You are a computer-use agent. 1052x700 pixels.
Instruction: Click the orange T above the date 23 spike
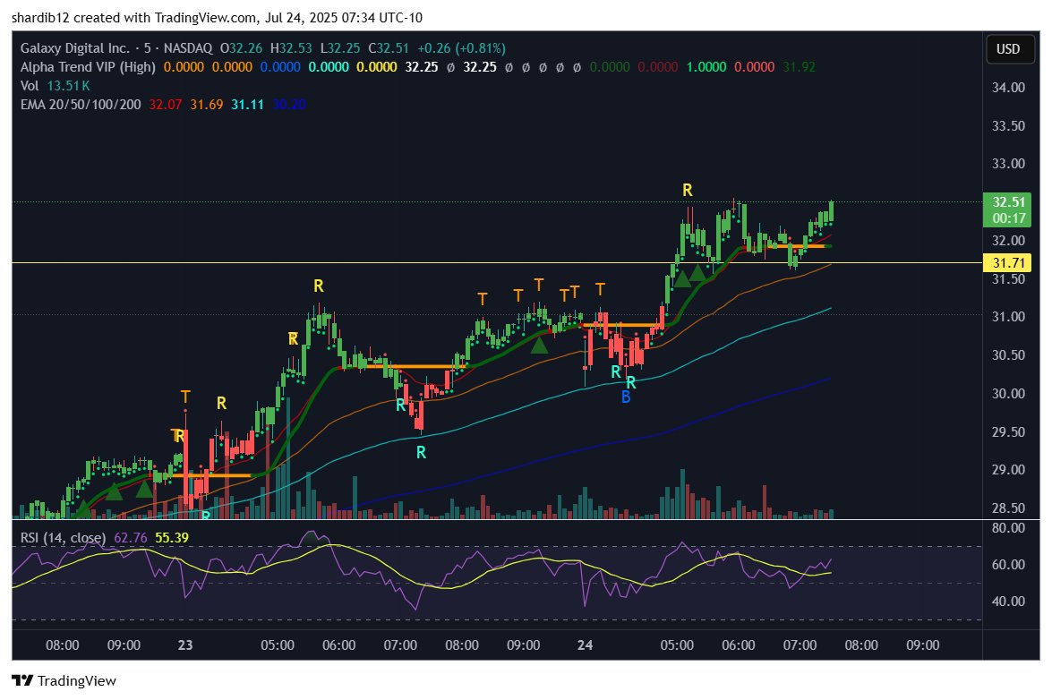point(185,397)
